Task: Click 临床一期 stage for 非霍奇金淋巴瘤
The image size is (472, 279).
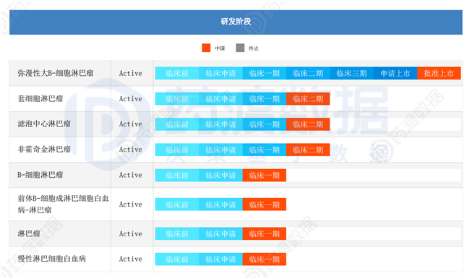Action: click(265, 150)
